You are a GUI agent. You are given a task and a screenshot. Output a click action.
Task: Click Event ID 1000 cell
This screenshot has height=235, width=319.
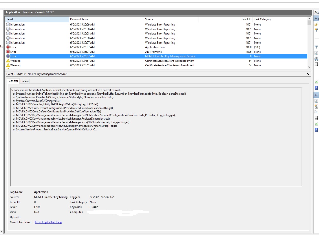(x=249, y=47)
